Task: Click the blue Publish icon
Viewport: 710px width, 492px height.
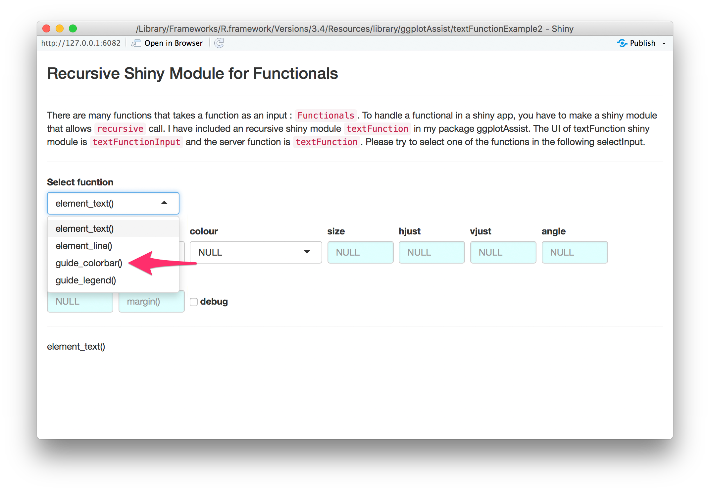Action: [x=622, y=43]
